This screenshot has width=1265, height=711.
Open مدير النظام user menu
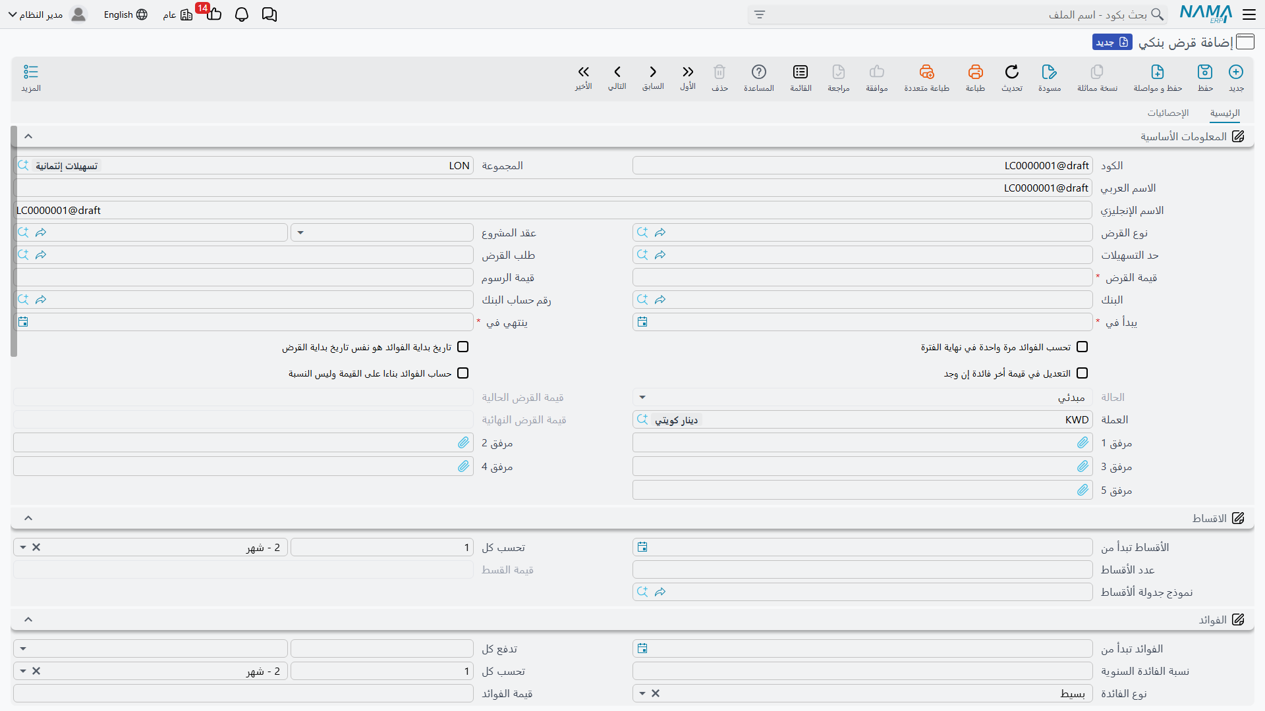click(x=47, y=14)
